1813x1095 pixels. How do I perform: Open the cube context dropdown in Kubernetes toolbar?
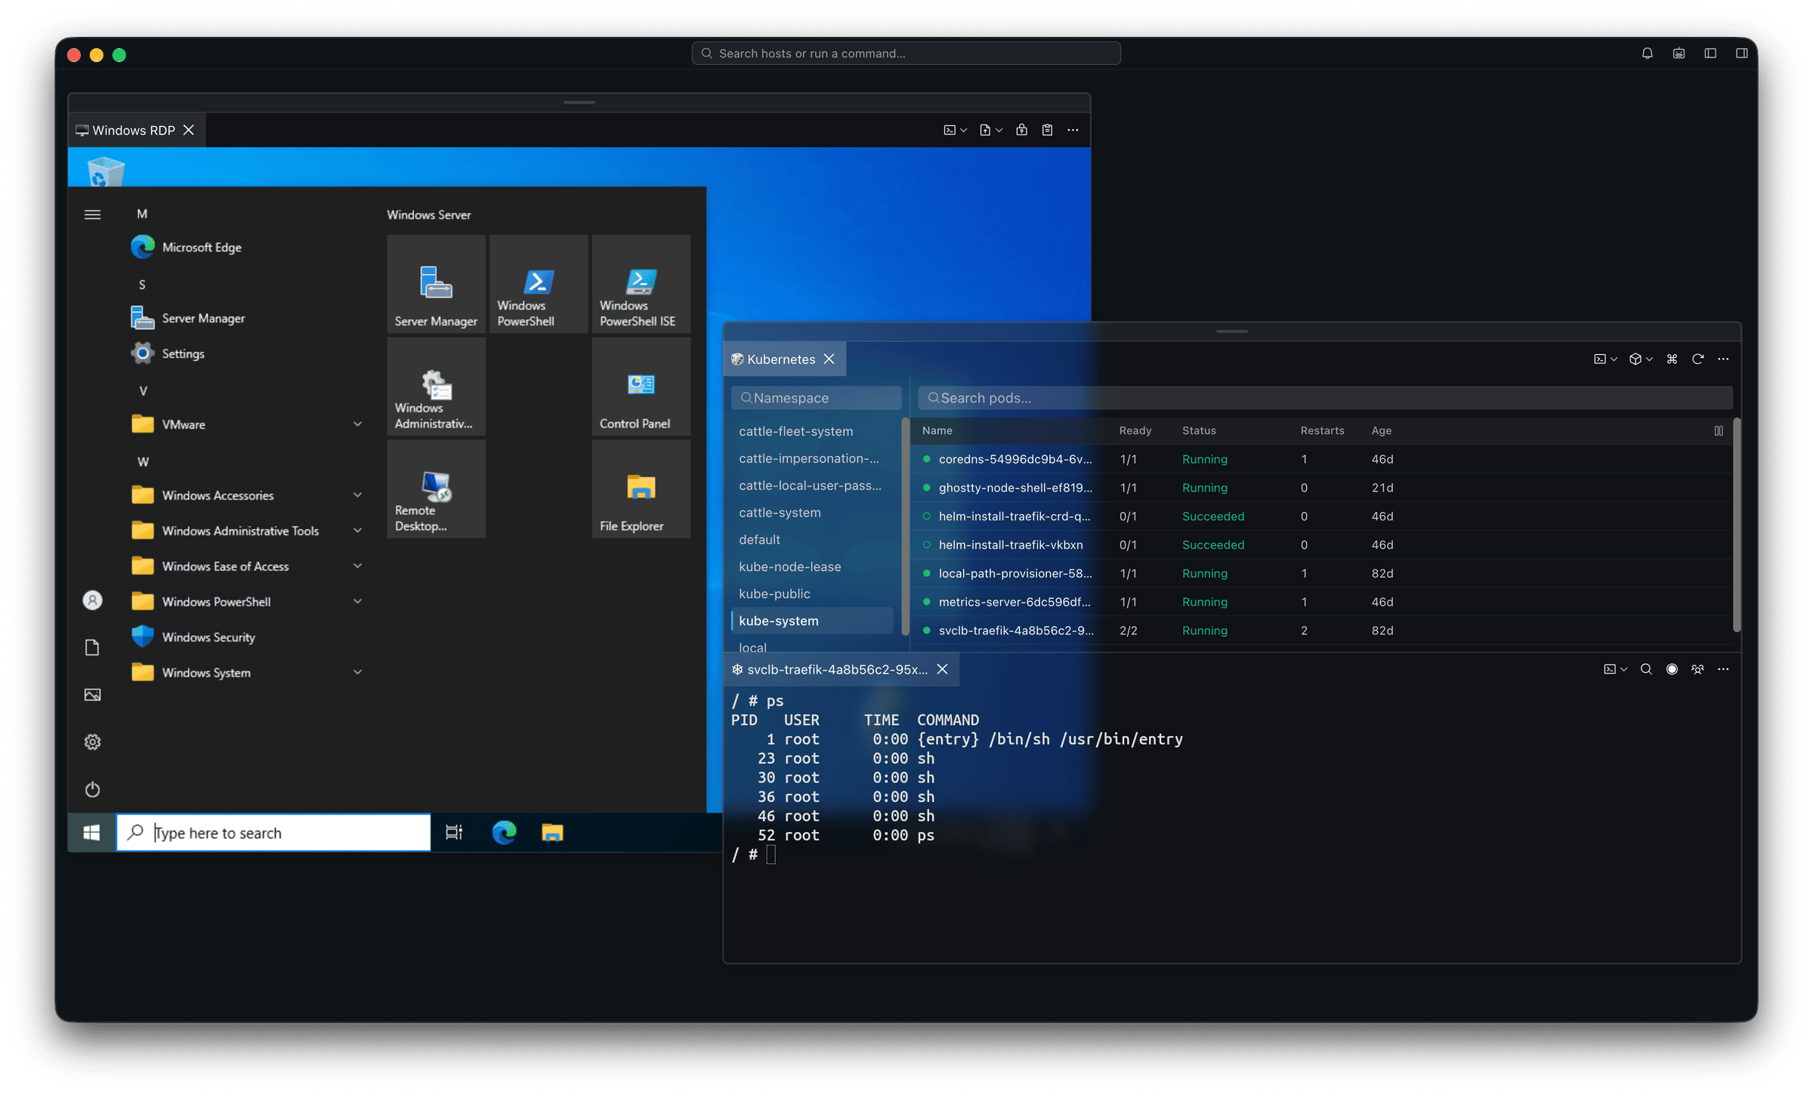click(1641, 359)
